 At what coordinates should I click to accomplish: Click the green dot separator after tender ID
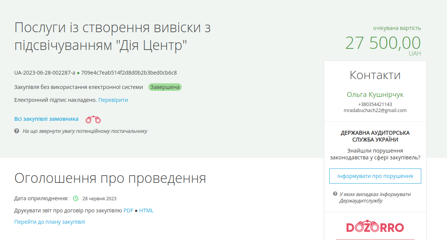pyautogui.click(x=78, y=73)
